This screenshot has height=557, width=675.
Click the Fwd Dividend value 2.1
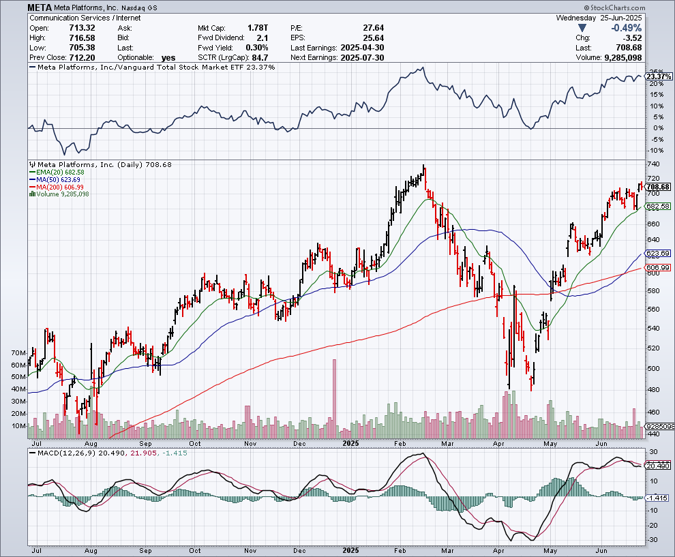[x=262, y=38]
